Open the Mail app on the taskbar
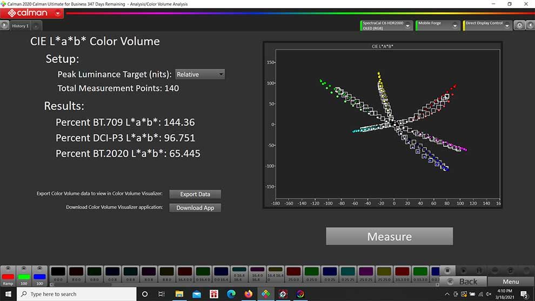The height and width of the screenshot is (301, 535). (197, 294)
